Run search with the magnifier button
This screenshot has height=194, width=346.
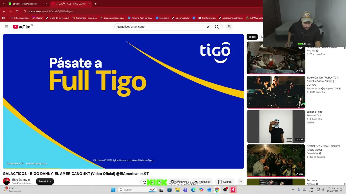pos(217,27)
